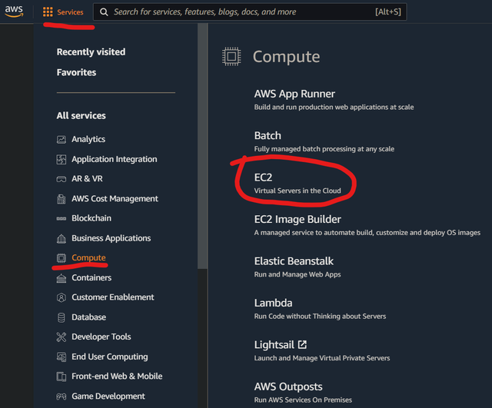Click the Business Applications building icon
Viewport: 492px width, 408px height.
(x=61, y=239)
